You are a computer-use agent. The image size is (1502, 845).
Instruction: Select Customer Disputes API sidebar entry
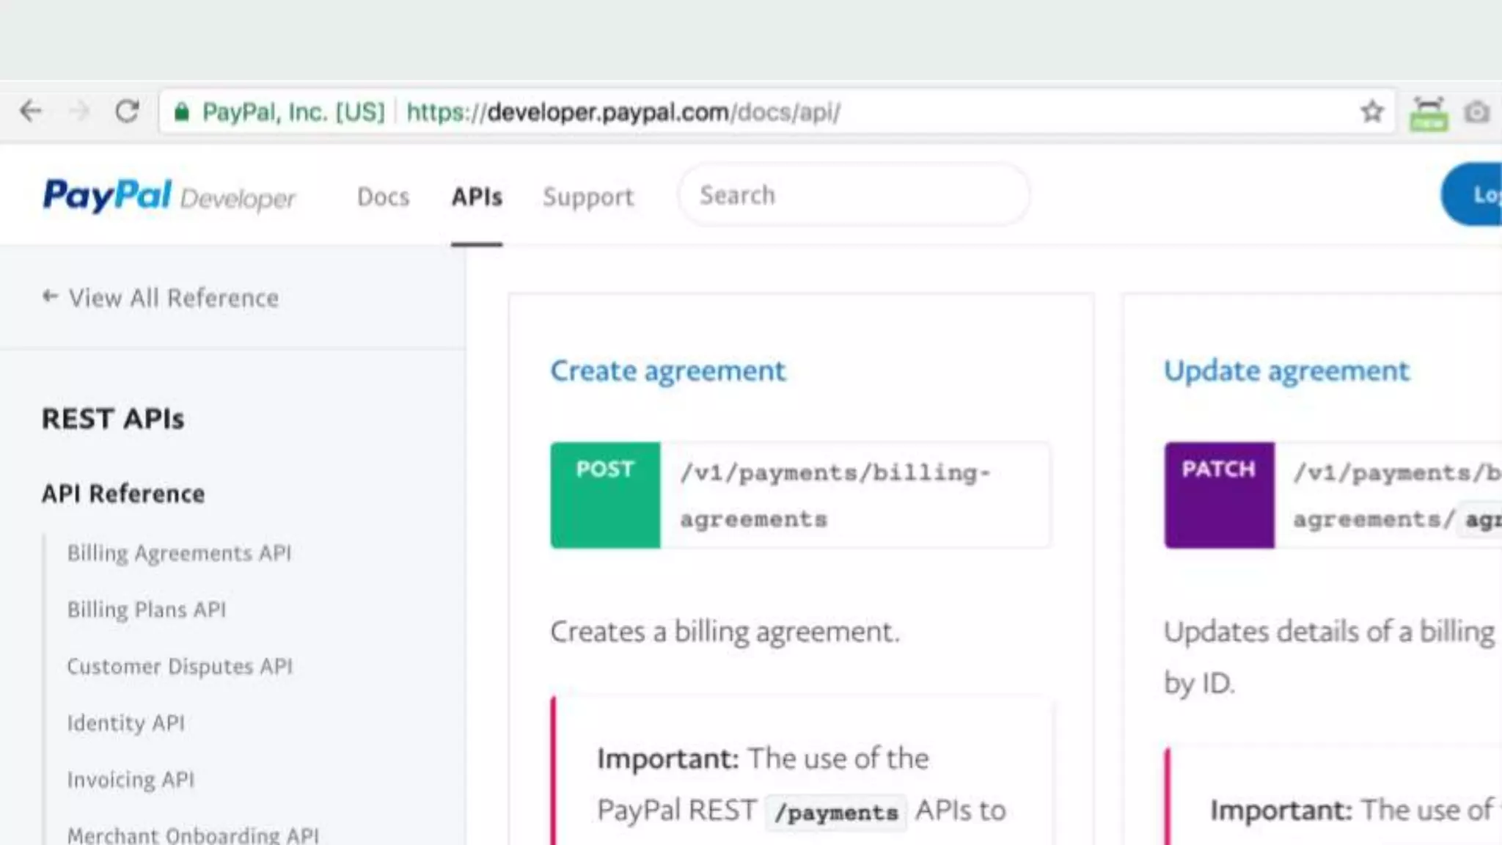[x=180, y=666]
